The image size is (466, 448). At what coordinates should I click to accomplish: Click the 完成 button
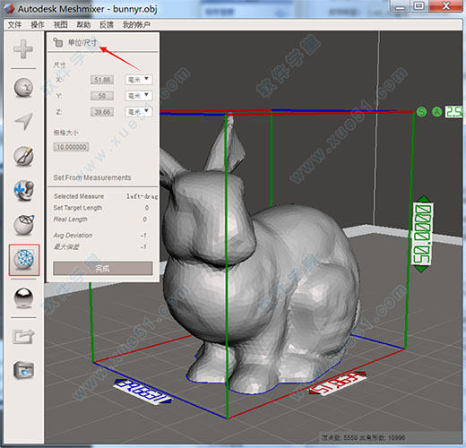point(103,269)
